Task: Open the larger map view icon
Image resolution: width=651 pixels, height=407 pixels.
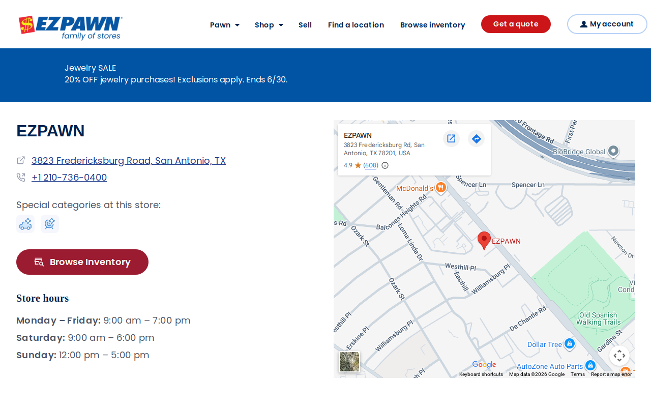Action: [451, 138]
